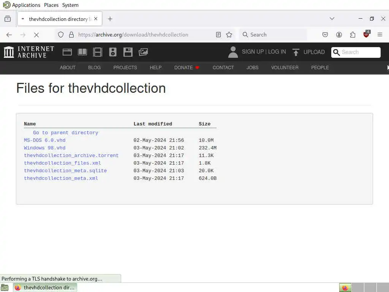Open the PROJECTS nav item
Viewport: 389px width, 292px height.
(125, 68)
